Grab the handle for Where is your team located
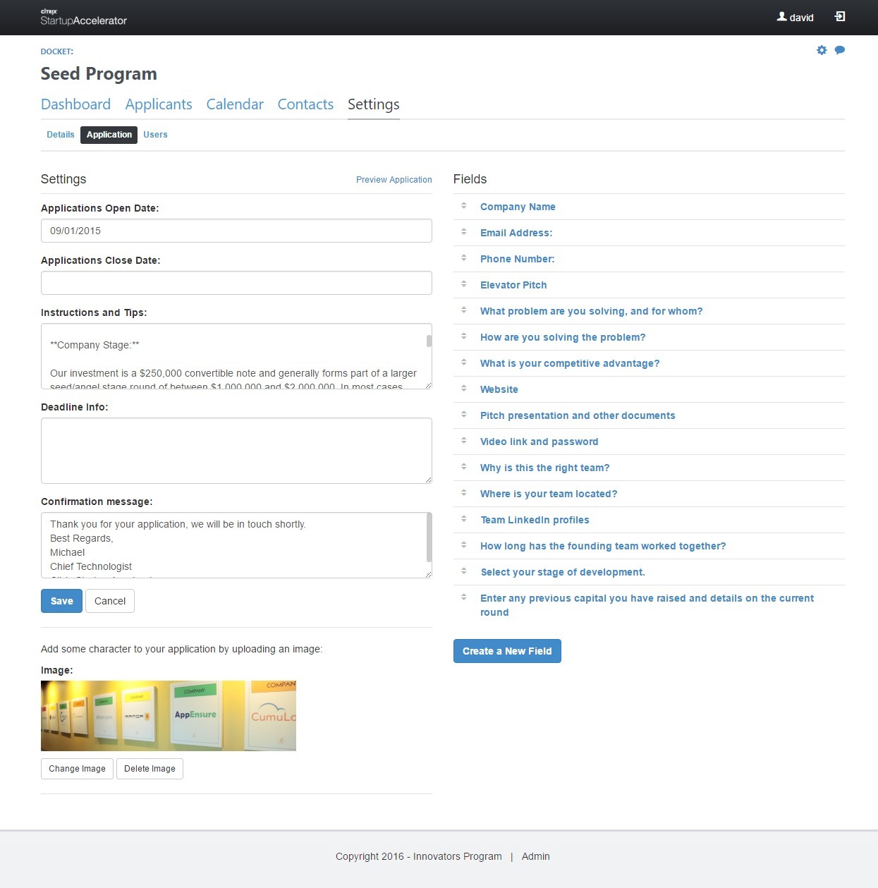 [x=464, y=492]
